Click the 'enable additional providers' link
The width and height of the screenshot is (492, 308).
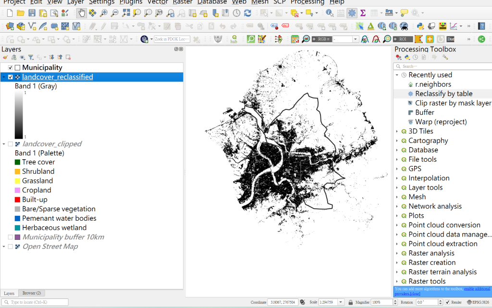click(x=477, y=289)
